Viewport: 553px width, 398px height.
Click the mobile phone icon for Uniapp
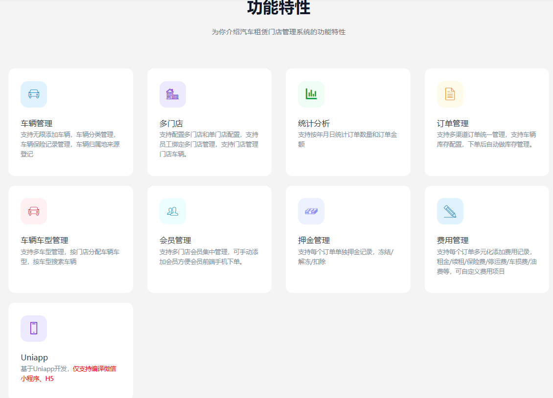(x=34, y=328)
